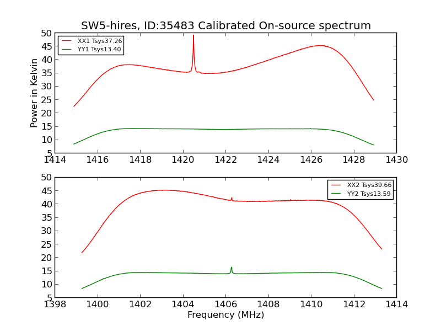This screenshot has width=441, height=331.
Task: Click x-axis tick label '1428'
Action: (x=354, y=160)
